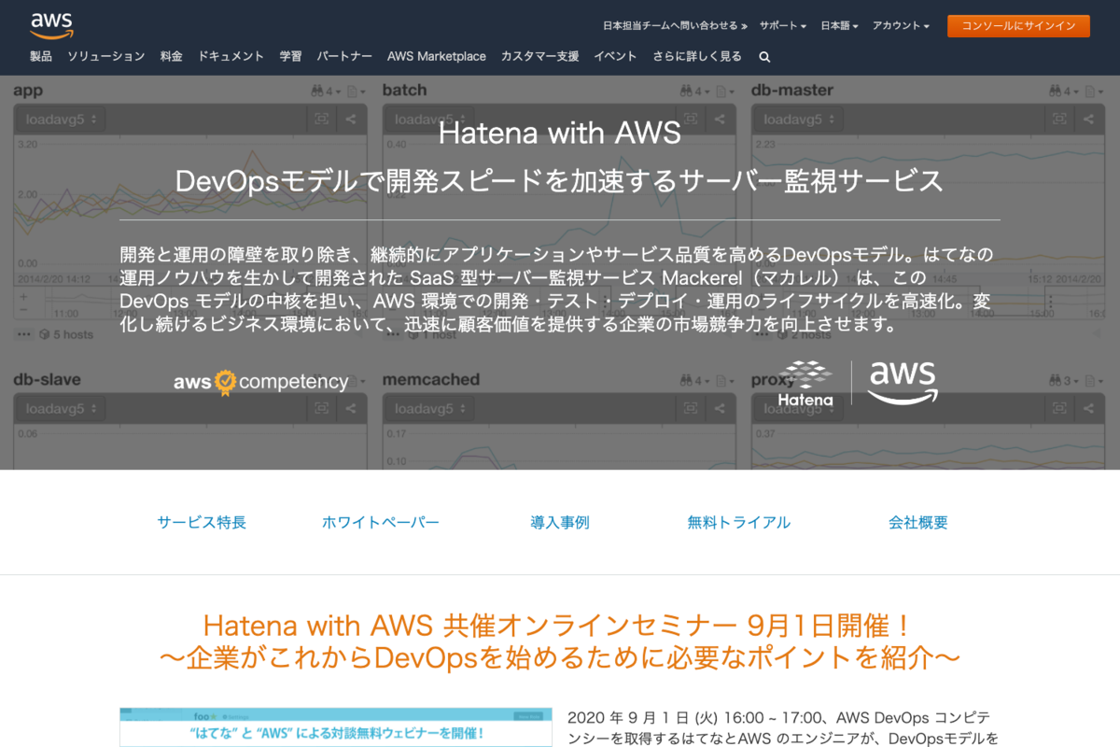Viewport: 1120px width, 747px height.
Task: Open the ドキュメント menu item
Action: pos(231,56)
